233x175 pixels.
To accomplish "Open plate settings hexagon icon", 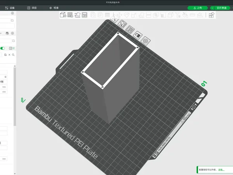I will coord(146,40).
